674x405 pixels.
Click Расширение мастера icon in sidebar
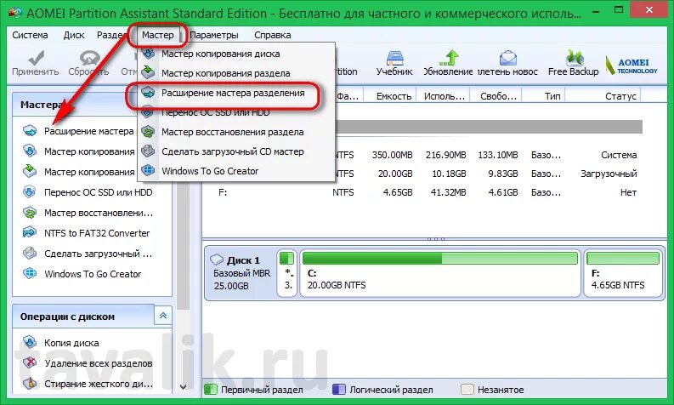click(x=30, y=130)
